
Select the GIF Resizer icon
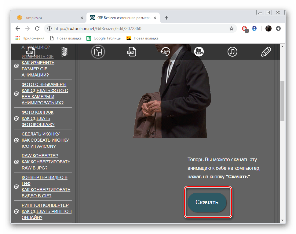98,52
